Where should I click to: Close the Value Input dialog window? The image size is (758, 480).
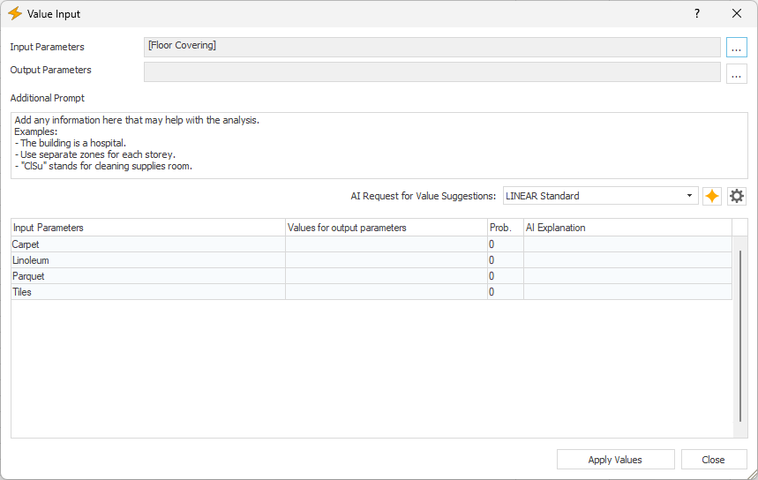[736, 13]
